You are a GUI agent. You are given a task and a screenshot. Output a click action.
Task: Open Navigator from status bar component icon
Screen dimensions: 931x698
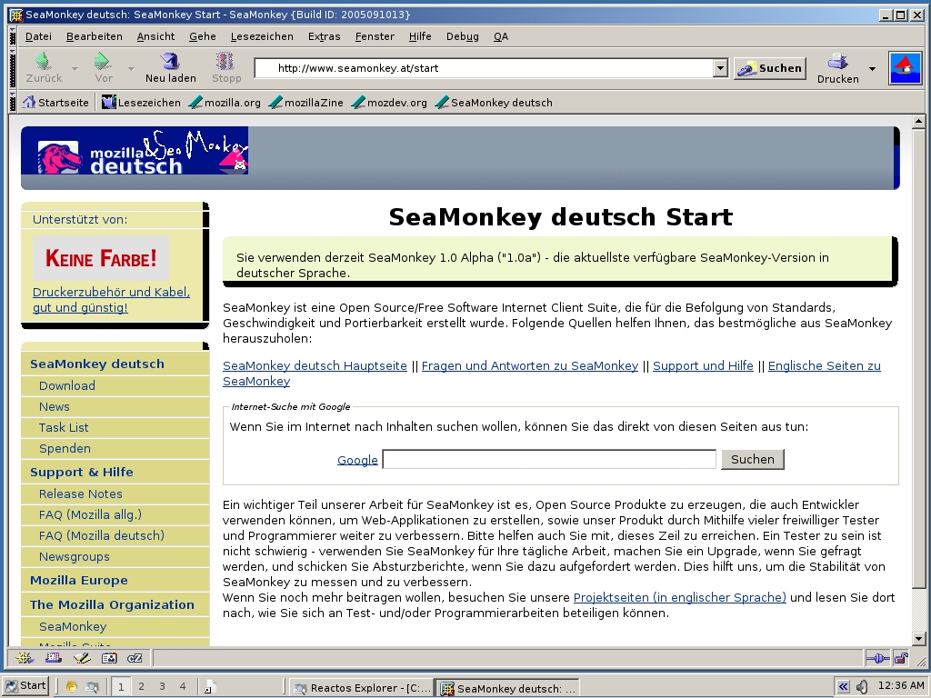25,658
